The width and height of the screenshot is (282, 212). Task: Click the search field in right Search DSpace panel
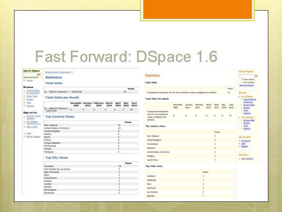point(246,76)
